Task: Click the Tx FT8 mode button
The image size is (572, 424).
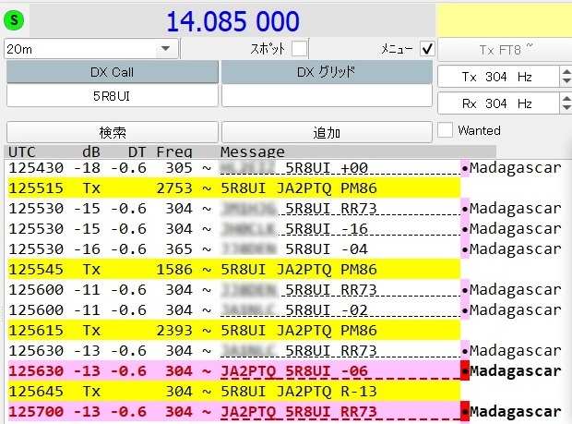Action: pyautogui.click(x=504, y=48)
